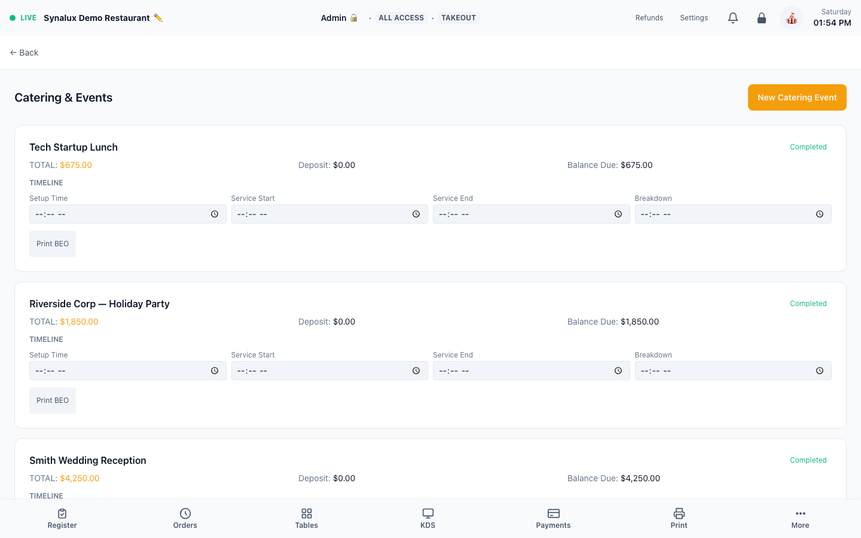Open the More menu
The height and width of the screenshot is (538, 861).
point(801,519)
